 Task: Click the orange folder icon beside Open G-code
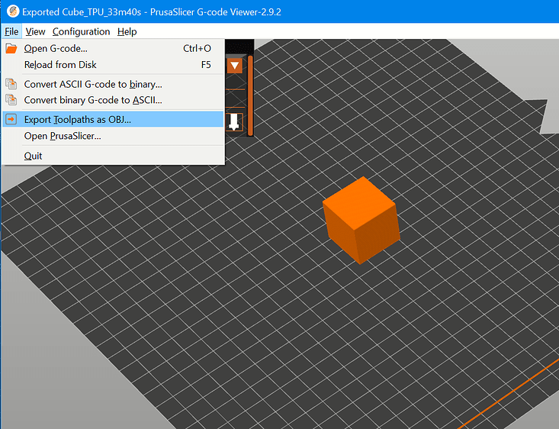click(x=11, y=48)
